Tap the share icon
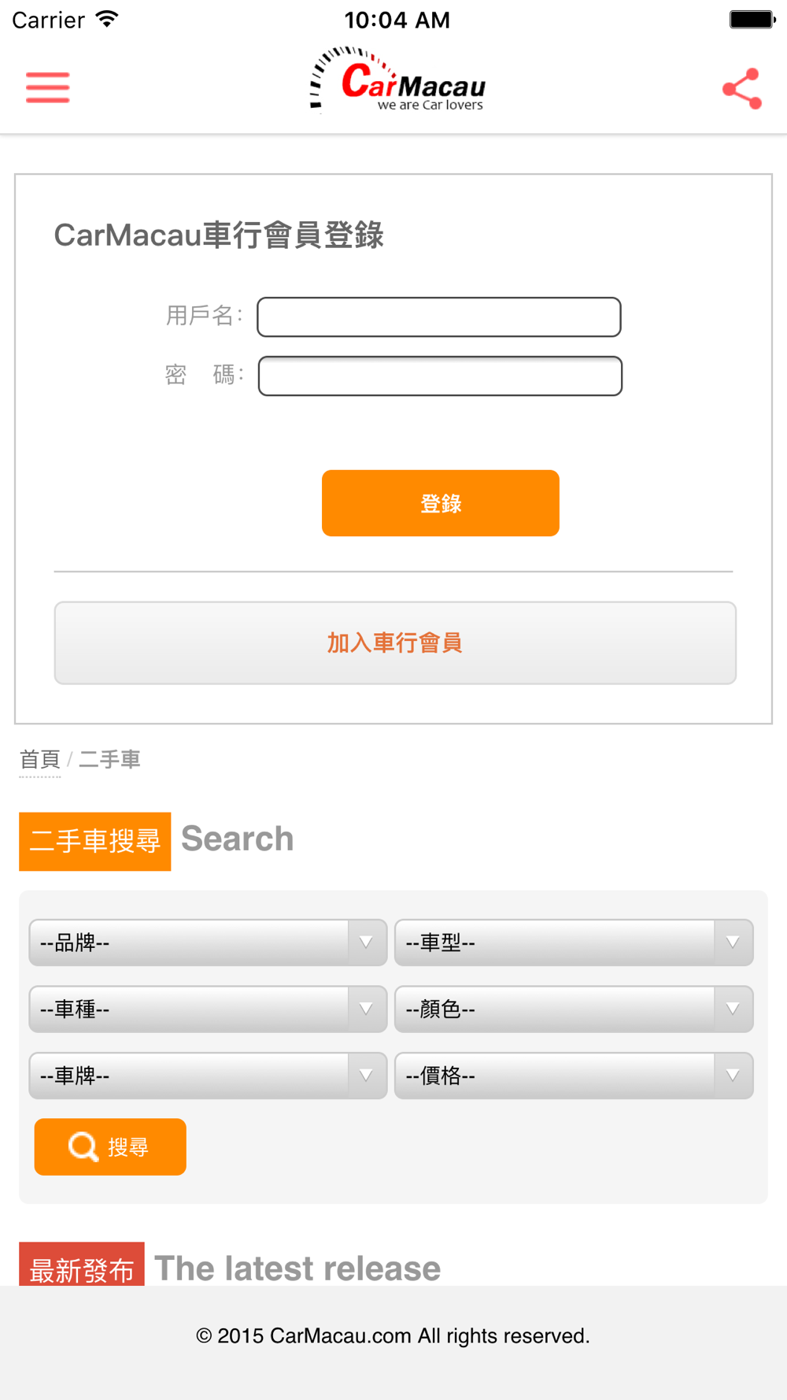 pyautogui.click(x=742, y=88)
